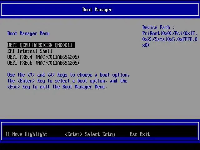Select UEFI PXEv6 network boot entry
Screen dimensions: 200x150
pyautogui.click(x=43, y=63)
